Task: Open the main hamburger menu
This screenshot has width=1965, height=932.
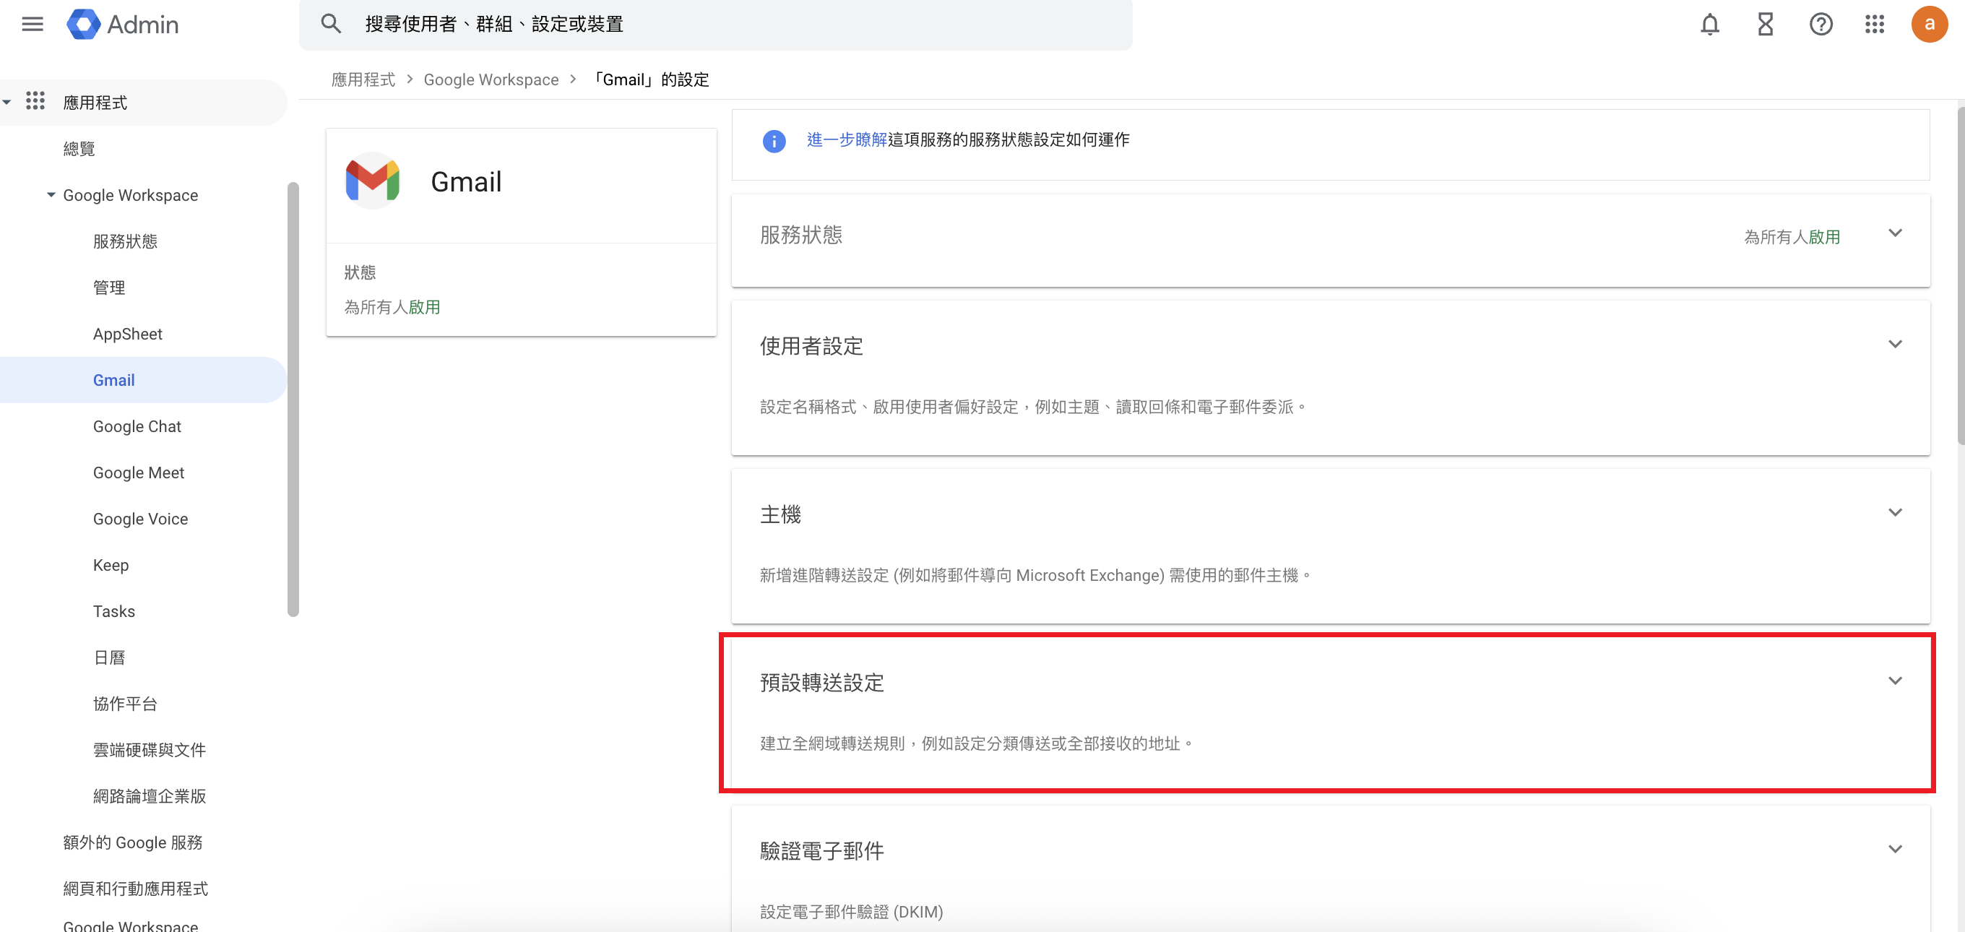Action: (32, 25)
